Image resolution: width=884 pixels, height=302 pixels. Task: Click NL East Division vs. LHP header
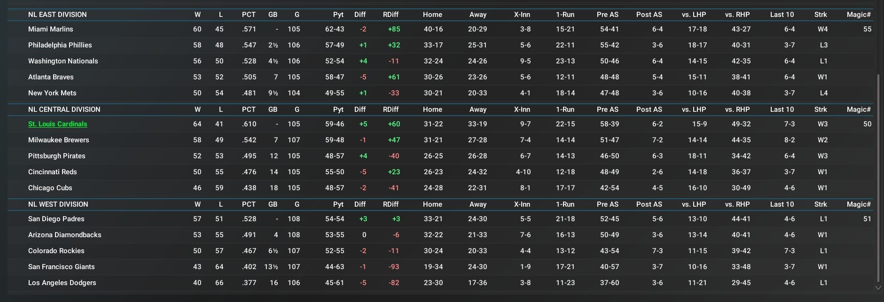pyautogui.click(x=694, y=15)
